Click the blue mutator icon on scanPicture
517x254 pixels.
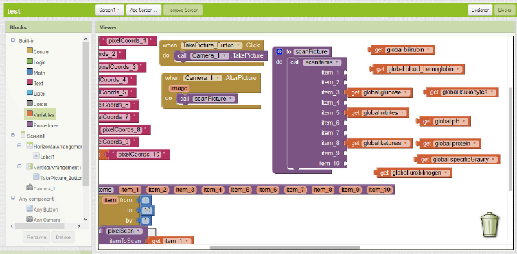[279, 51]
